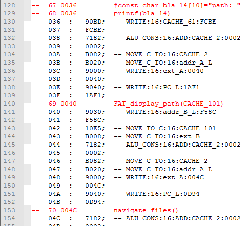
Task: Click the comment WRITE:16:PC_L:1AF1
Action: 162,87
